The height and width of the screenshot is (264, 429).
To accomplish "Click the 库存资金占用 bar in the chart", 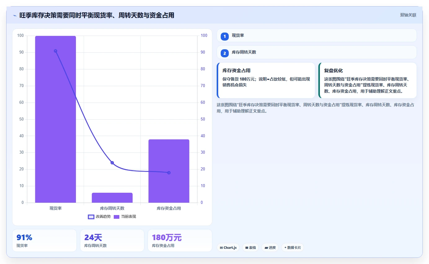I will click(169, 171).
